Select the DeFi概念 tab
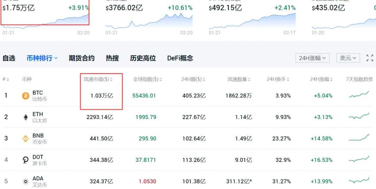Viewport: 376px width, 189px height. point(180,58)
